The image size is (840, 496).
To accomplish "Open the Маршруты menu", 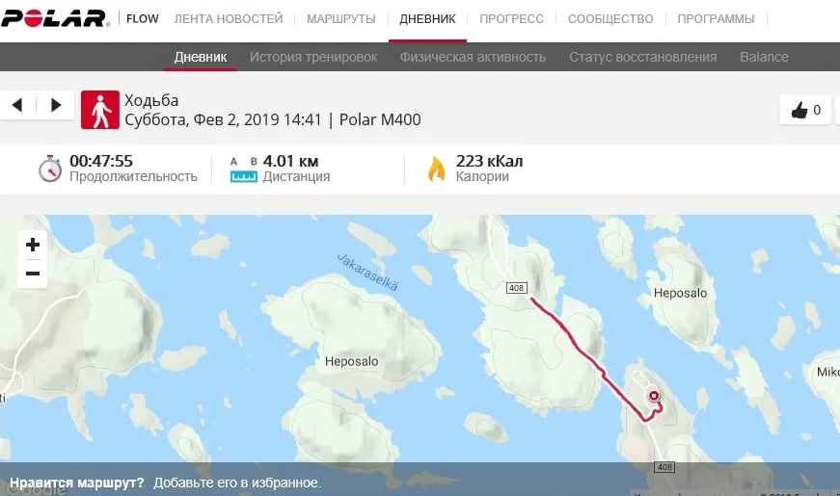I will click(x=341, y=18).
